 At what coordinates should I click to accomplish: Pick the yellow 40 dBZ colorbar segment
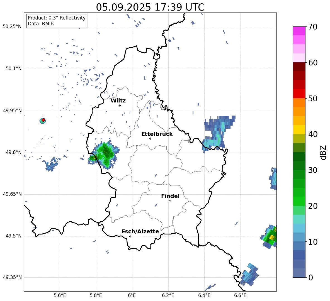click(x=299, y=129)
